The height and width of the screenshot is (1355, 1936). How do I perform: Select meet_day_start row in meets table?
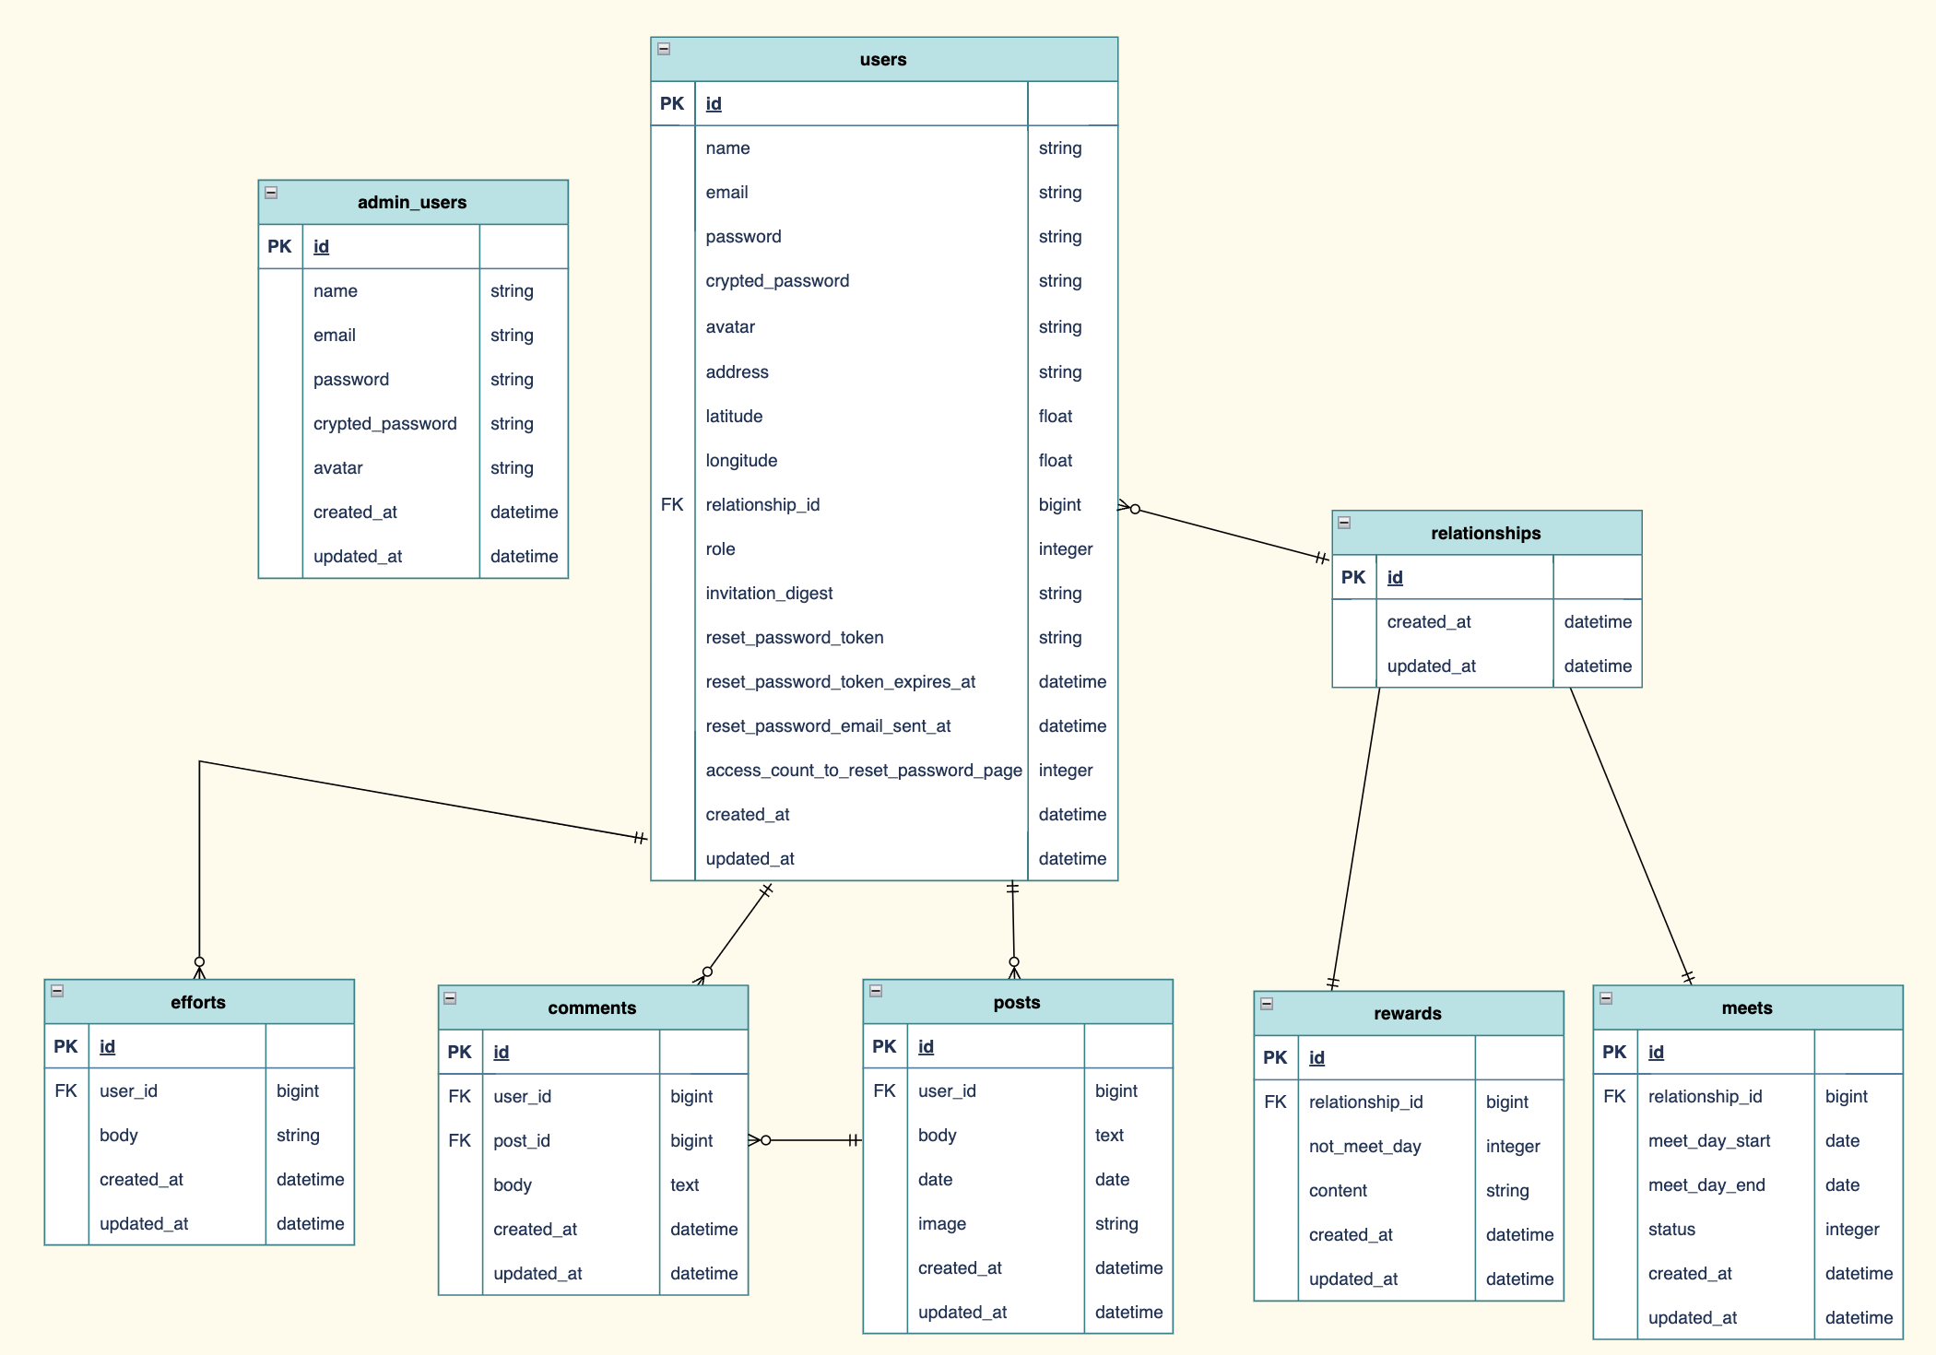pyautogui.click(x=1708, y=1141)
